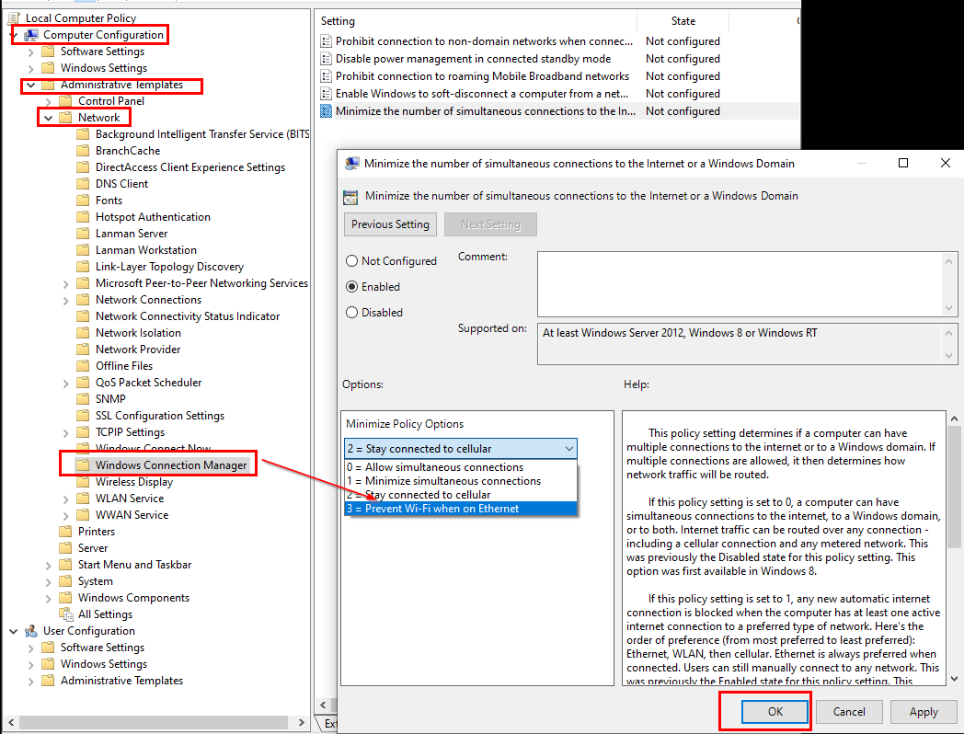Collapse the Computer Configuration node
The height and width of the screenshot is (734, 964).
coord(14,35)
